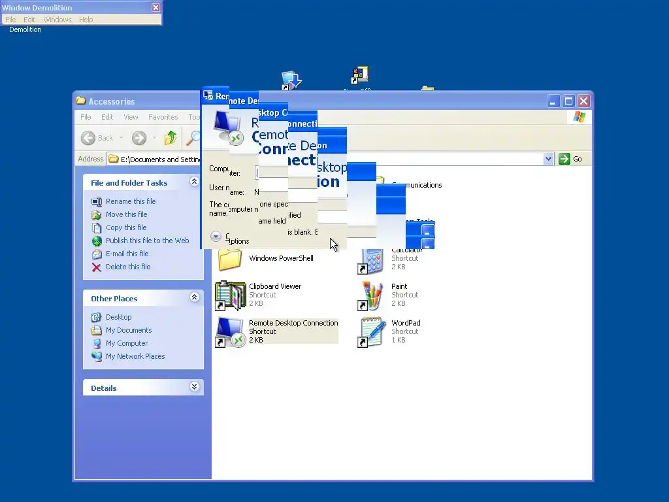Collapse the Other Places panel

point(194,297)
